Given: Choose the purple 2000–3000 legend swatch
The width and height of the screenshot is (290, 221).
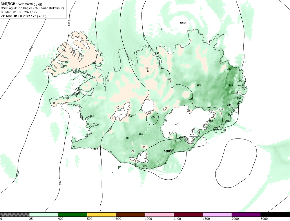Looking at the screenshot, I should coord(246,214).
